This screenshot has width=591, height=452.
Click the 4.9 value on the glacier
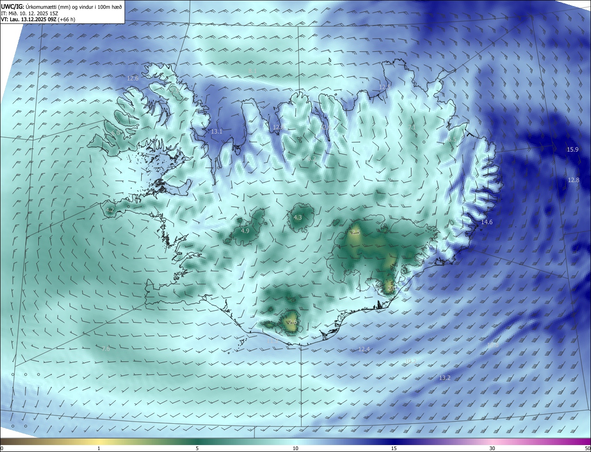[245, 231]
